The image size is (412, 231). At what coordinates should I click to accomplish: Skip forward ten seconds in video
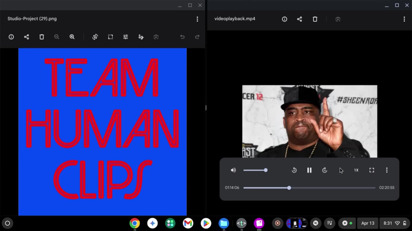tap(325, 170)
